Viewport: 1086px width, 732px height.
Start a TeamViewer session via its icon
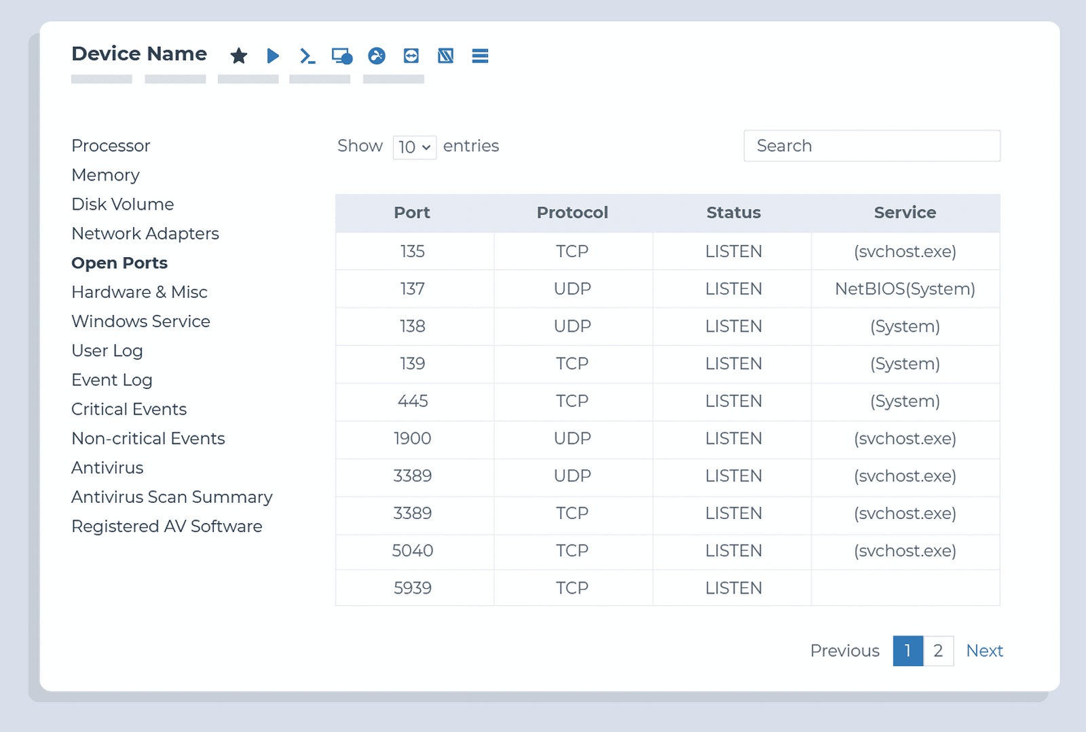pyautogui.click(x=411, y=56)
